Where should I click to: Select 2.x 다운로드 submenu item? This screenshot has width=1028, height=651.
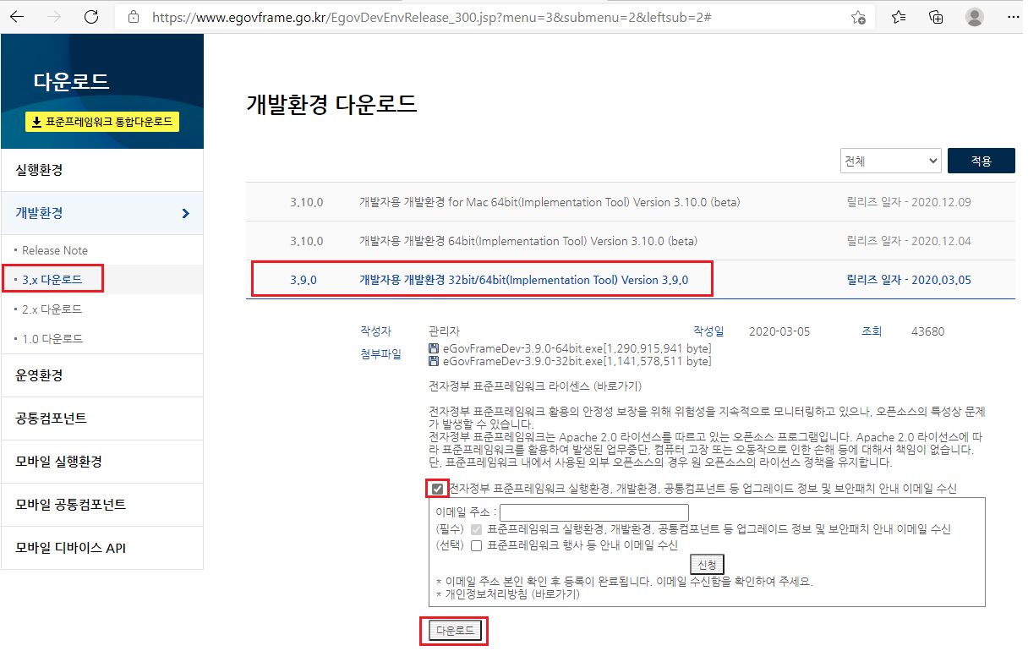pyautogui.click(x=52, y=309)
